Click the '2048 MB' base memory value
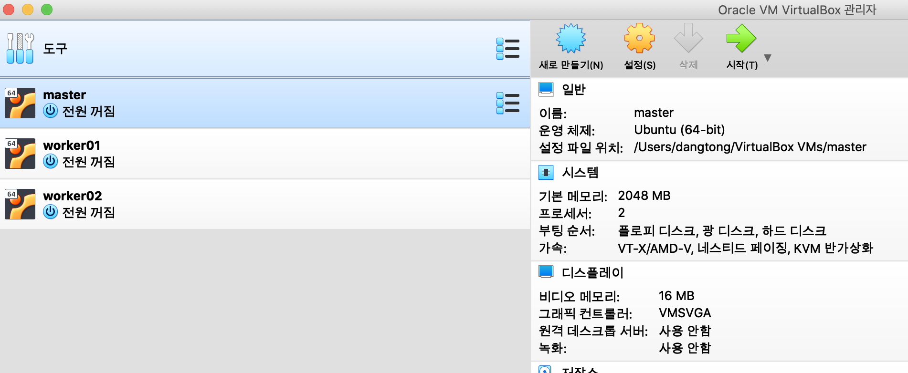The width and height of the screenshot is (908, 373). [644, 196]
